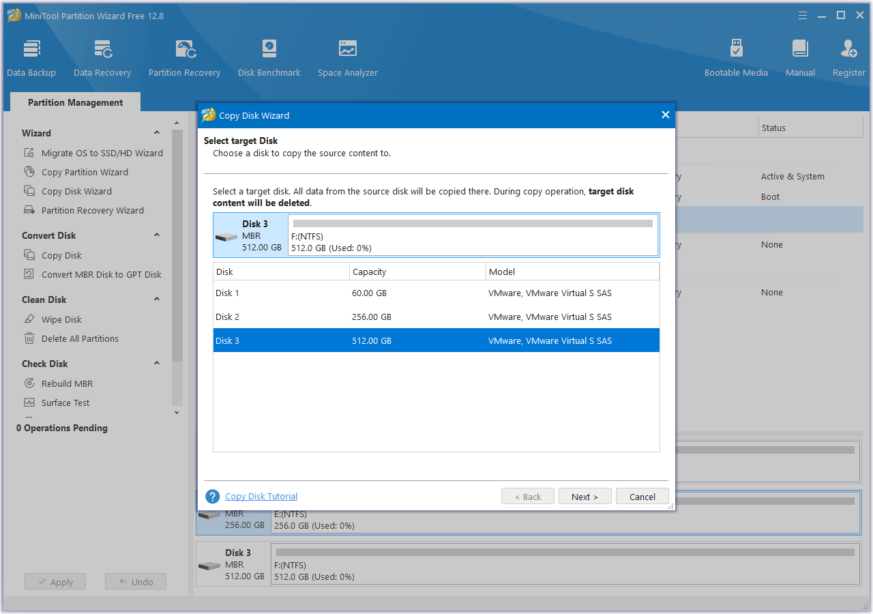Screen dimensions: 873x614
Task: Click the Surface Test icon
Action: click(29, 403)
